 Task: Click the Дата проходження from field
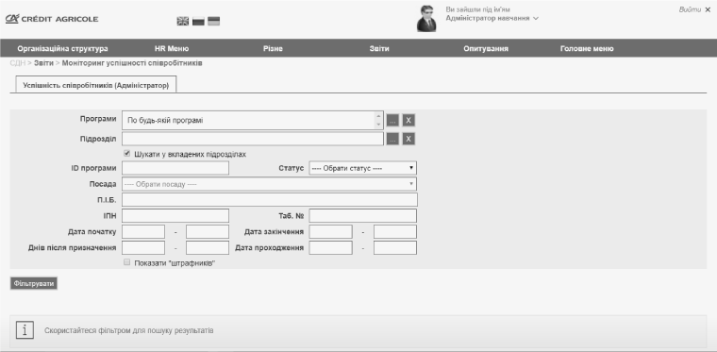pos(330,248)
